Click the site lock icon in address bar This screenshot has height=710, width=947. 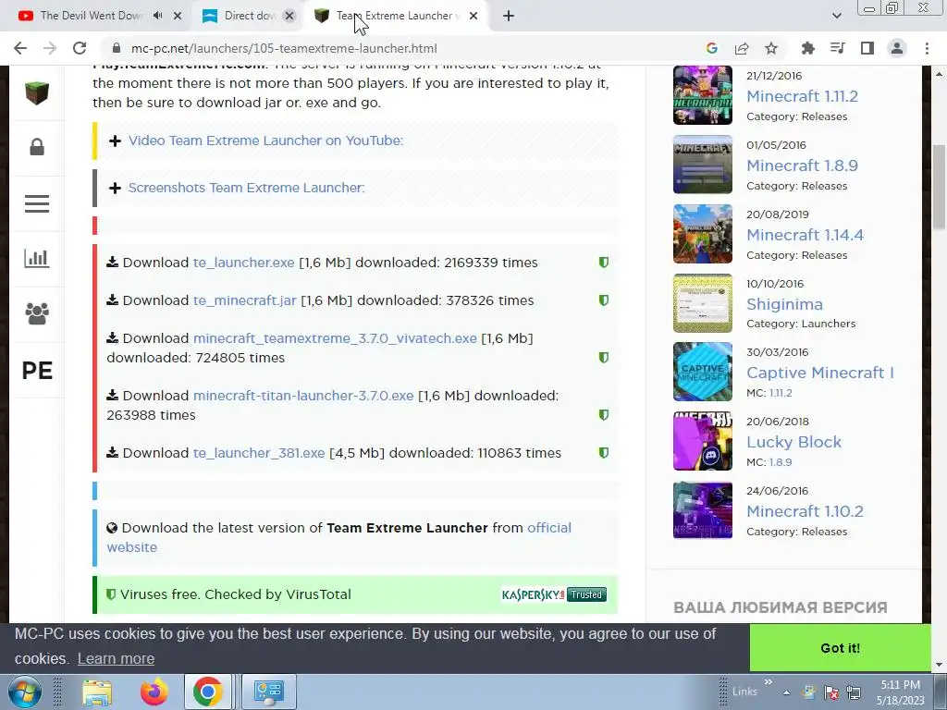coord(117,48)
